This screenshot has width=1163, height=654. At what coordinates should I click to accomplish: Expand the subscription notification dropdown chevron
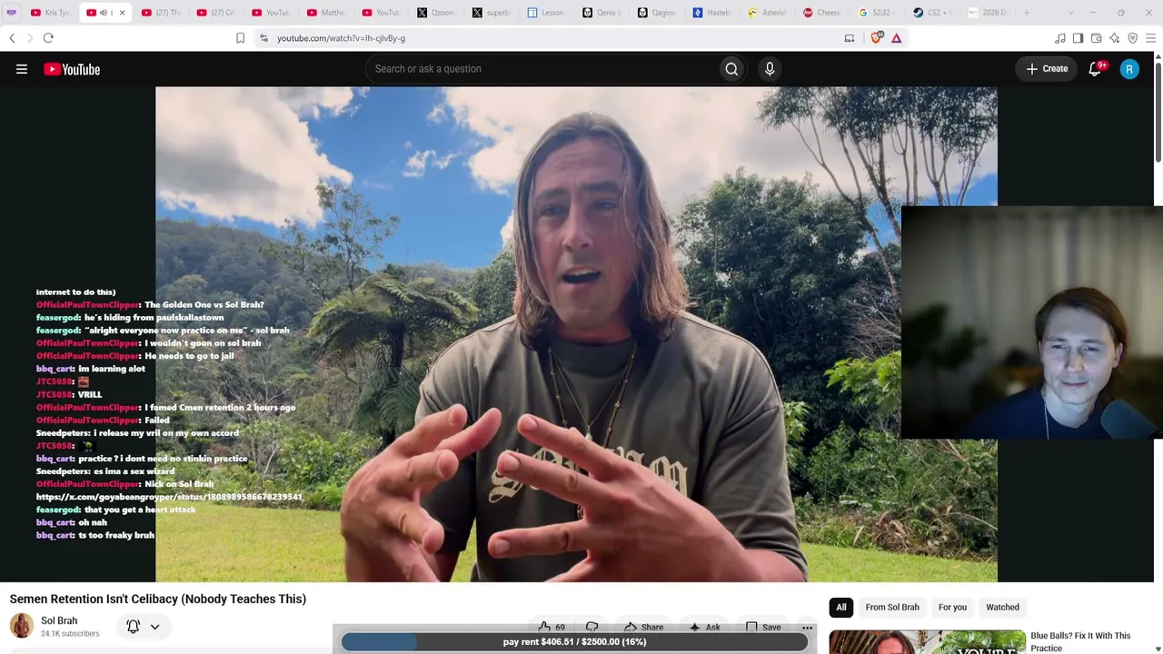(x=154, y=627)
